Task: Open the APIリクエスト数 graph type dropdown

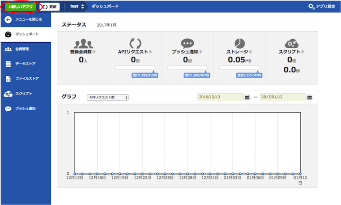Action: coord(108,98)
